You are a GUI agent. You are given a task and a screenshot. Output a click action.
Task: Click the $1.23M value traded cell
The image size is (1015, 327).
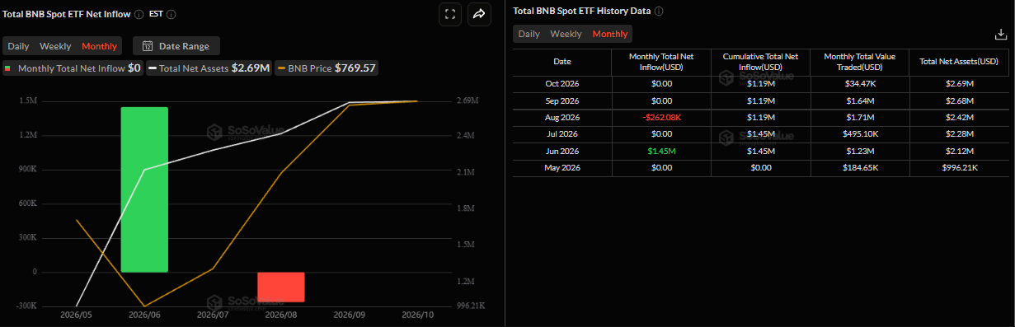tap(859, 152)
